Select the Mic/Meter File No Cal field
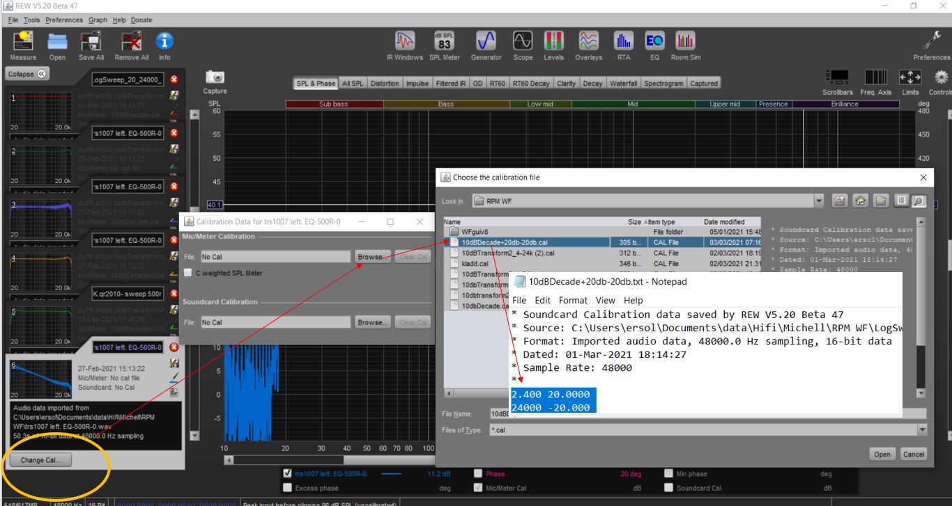This screenshot has width=952, height=506. pos(275,257)
